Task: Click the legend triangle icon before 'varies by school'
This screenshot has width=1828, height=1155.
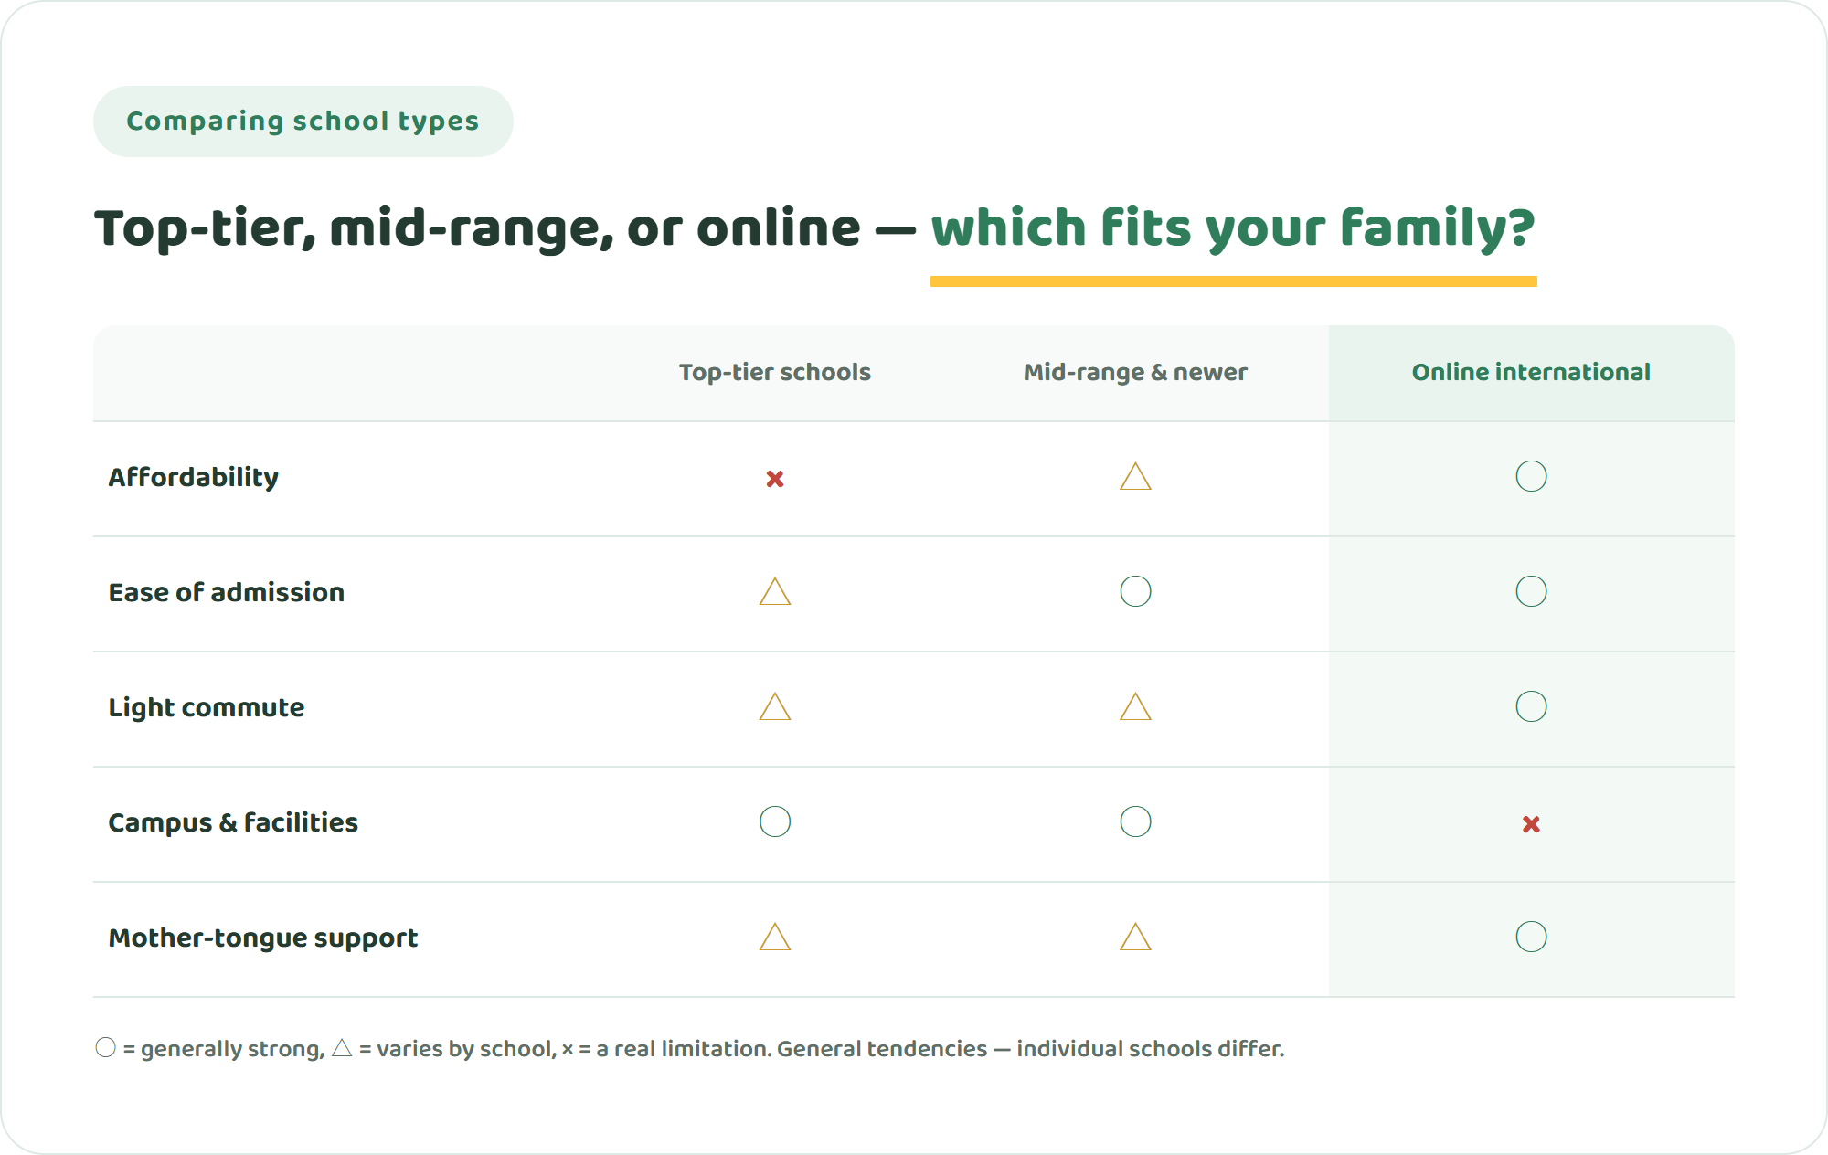Action: (342, 1047)
